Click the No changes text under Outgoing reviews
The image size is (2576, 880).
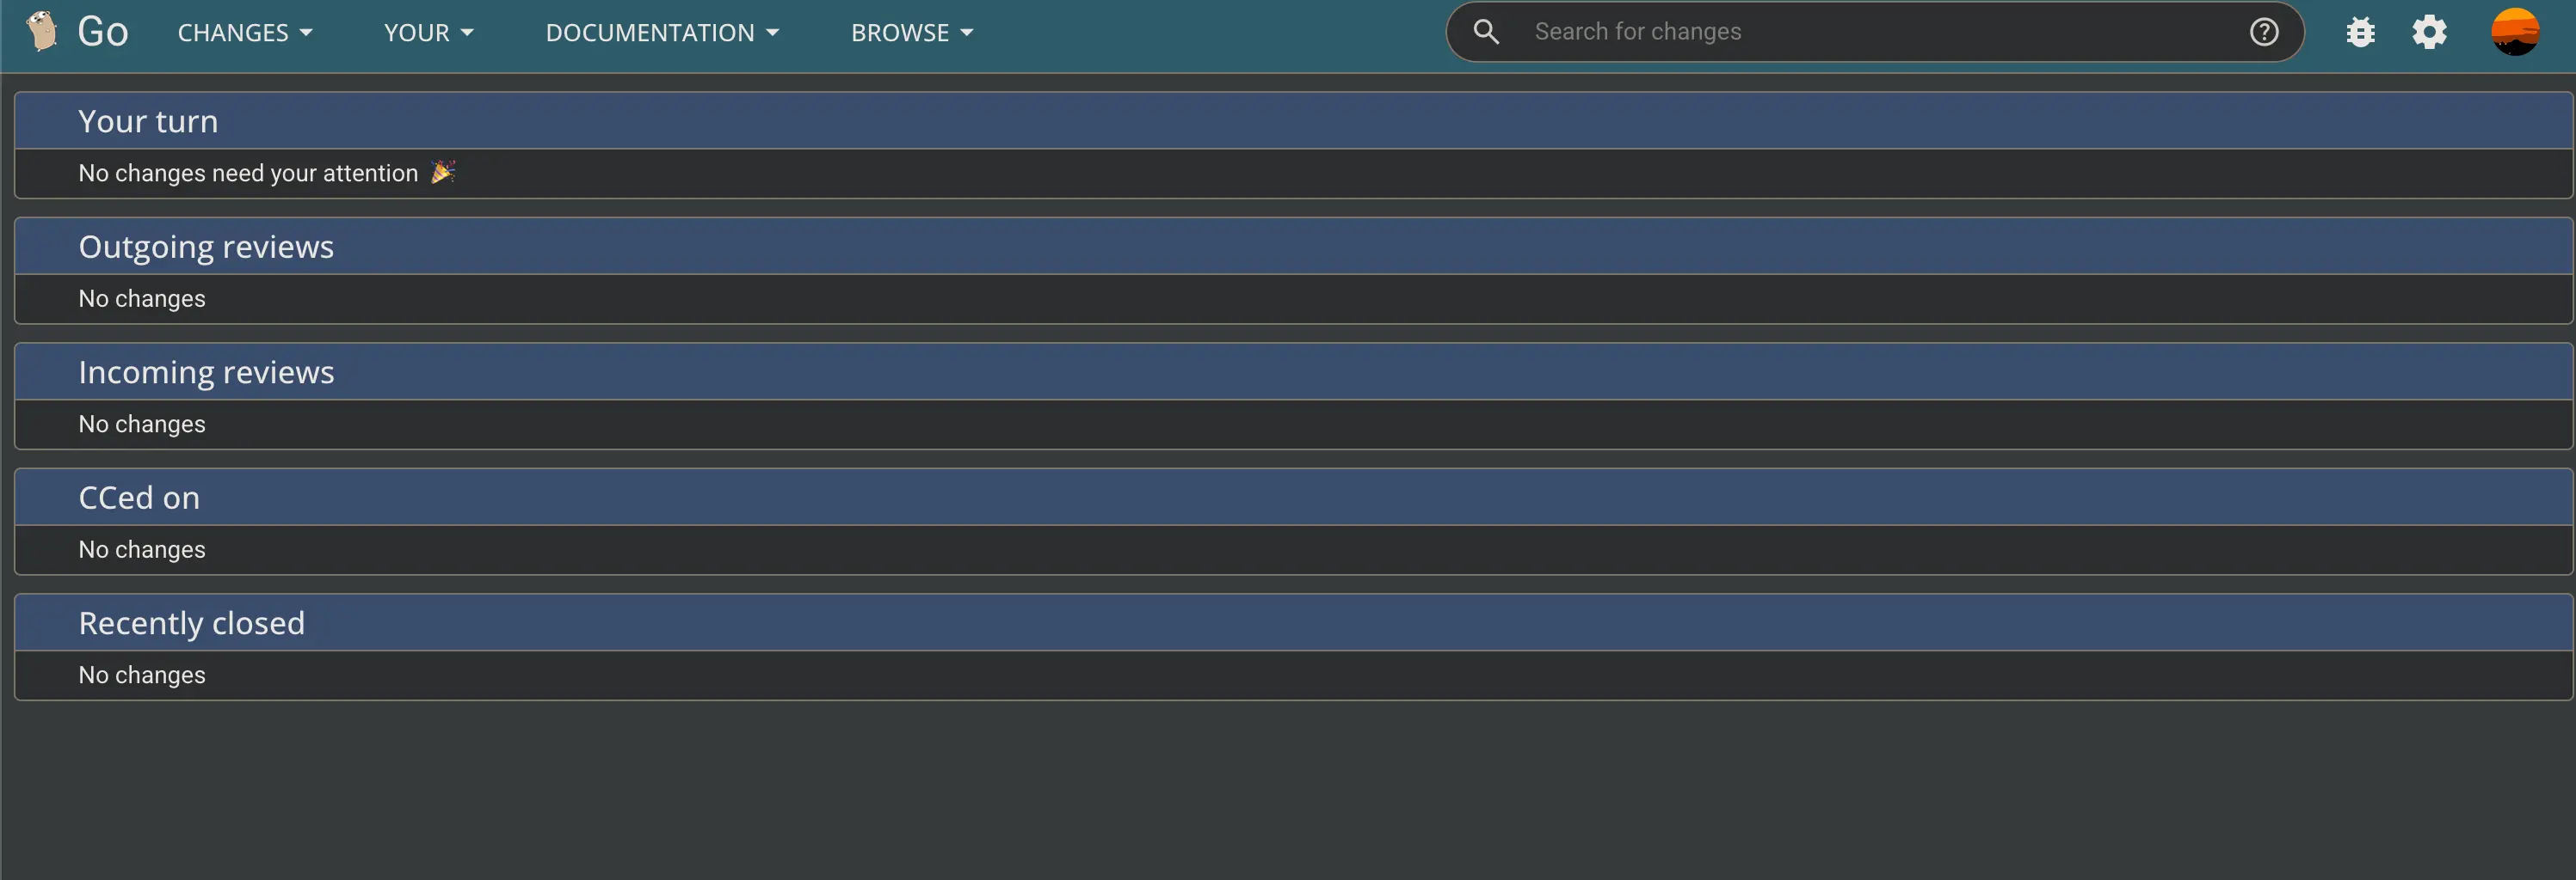click(141, 297)
